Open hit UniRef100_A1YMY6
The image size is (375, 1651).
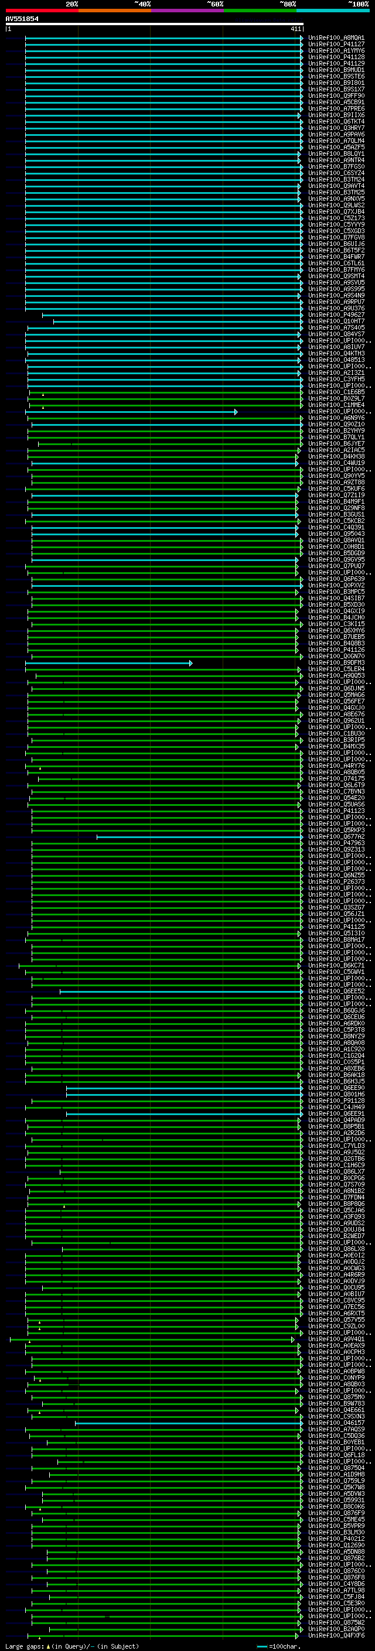coord(336,50)
